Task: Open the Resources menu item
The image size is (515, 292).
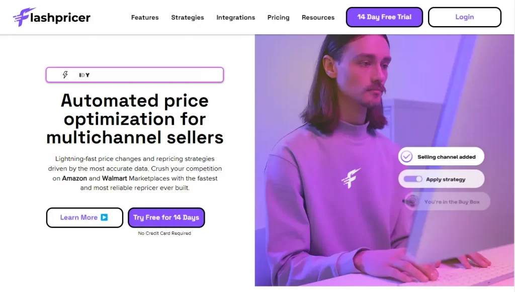Action: pyautogui.click(x=318, y=18)
